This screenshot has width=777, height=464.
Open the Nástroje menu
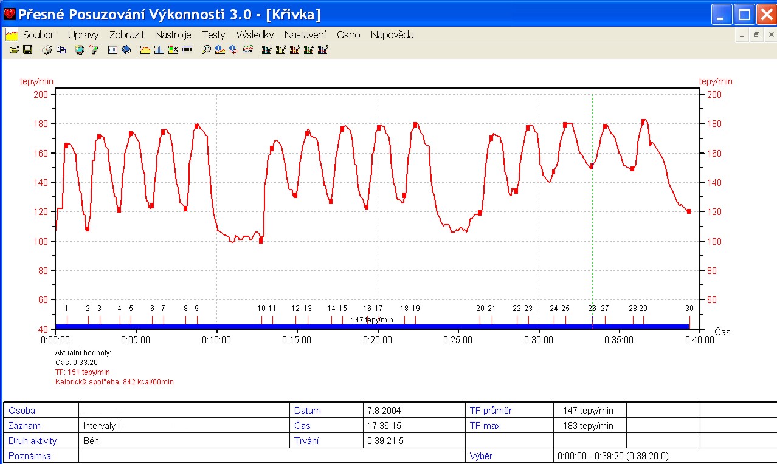pos(173,35)
